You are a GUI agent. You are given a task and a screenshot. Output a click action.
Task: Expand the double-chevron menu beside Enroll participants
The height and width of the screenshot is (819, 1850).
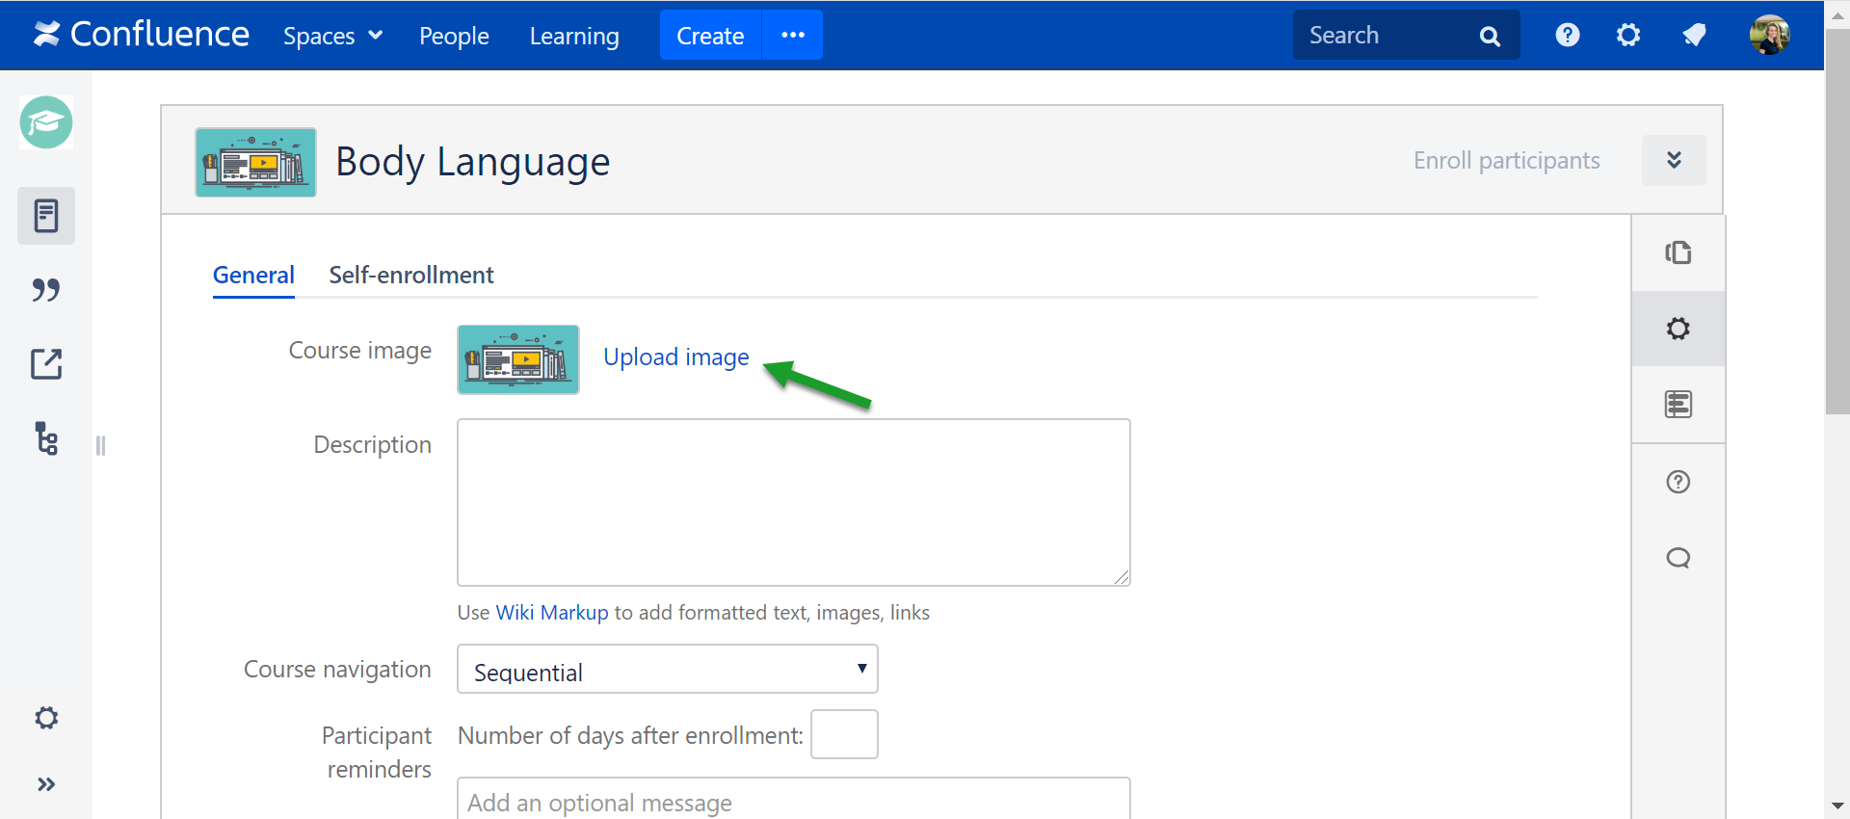click(x=1674, y=160)
